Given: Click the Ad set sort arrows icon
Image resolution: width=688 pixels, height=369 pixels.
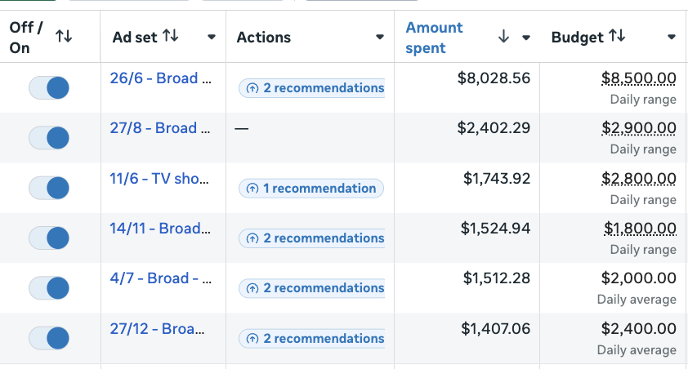Looking at the screenshot, I should point(170,35).
